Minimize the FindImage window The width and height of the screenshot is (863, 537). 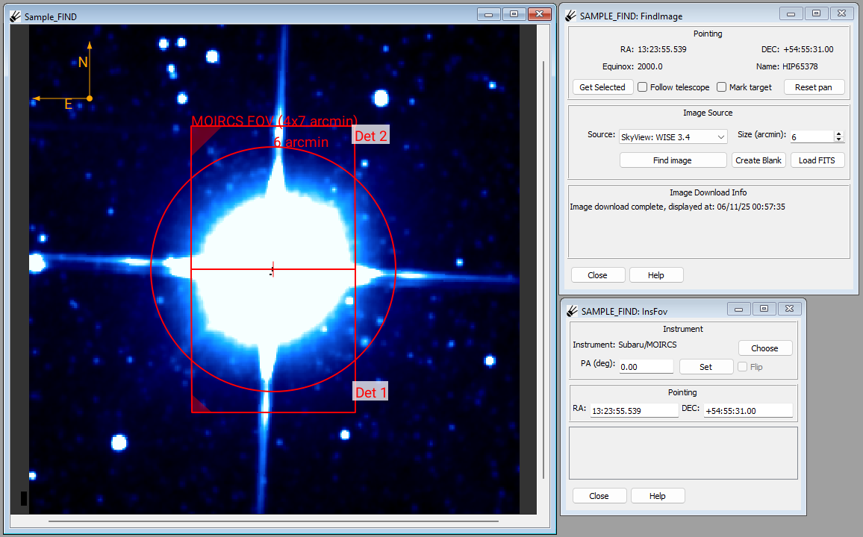(791, 13)
